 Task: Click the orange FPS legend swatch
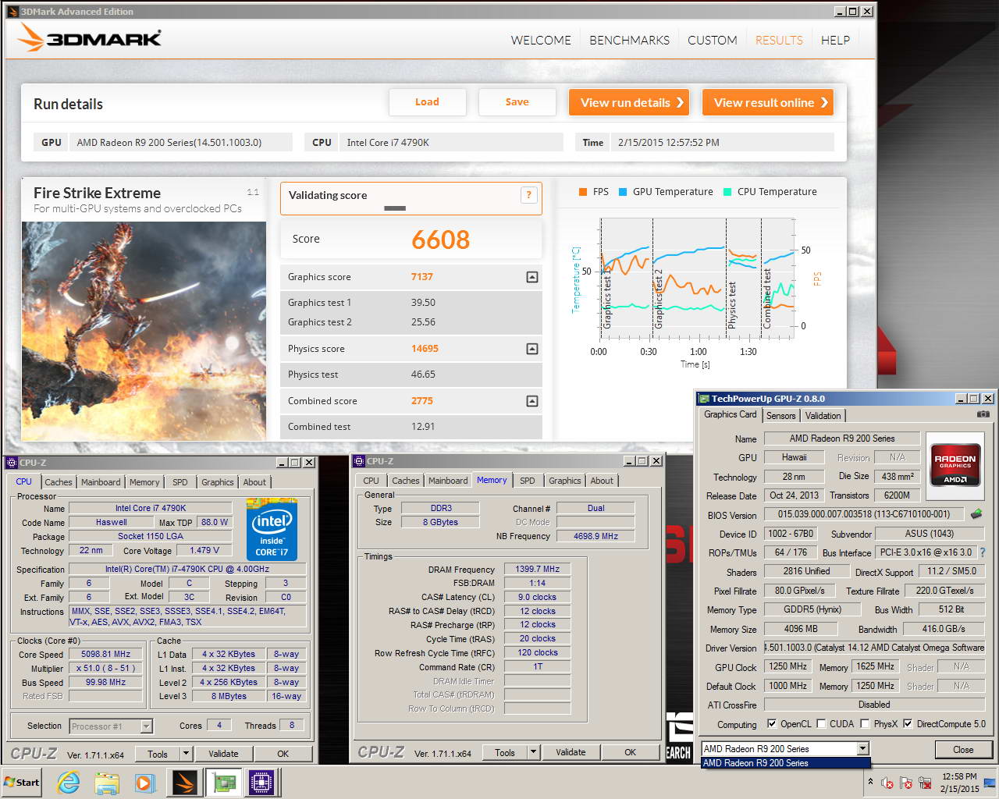click(x=583, y=192)
